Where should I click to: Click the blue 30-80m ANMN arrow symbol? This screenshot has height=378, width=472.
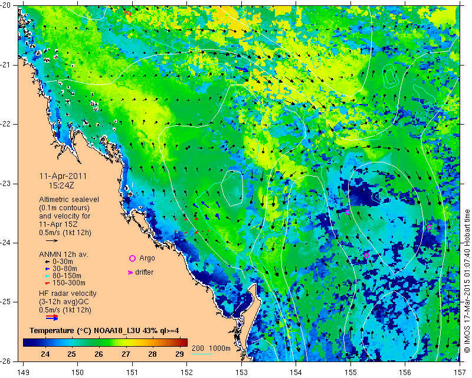click(47, 269)
